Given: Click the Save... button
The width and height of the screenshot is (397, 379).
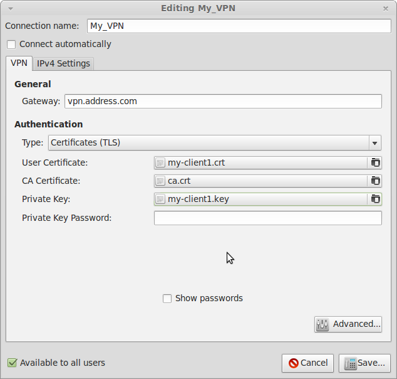Looking at the screenshot, I should click(x=364, y=363).
